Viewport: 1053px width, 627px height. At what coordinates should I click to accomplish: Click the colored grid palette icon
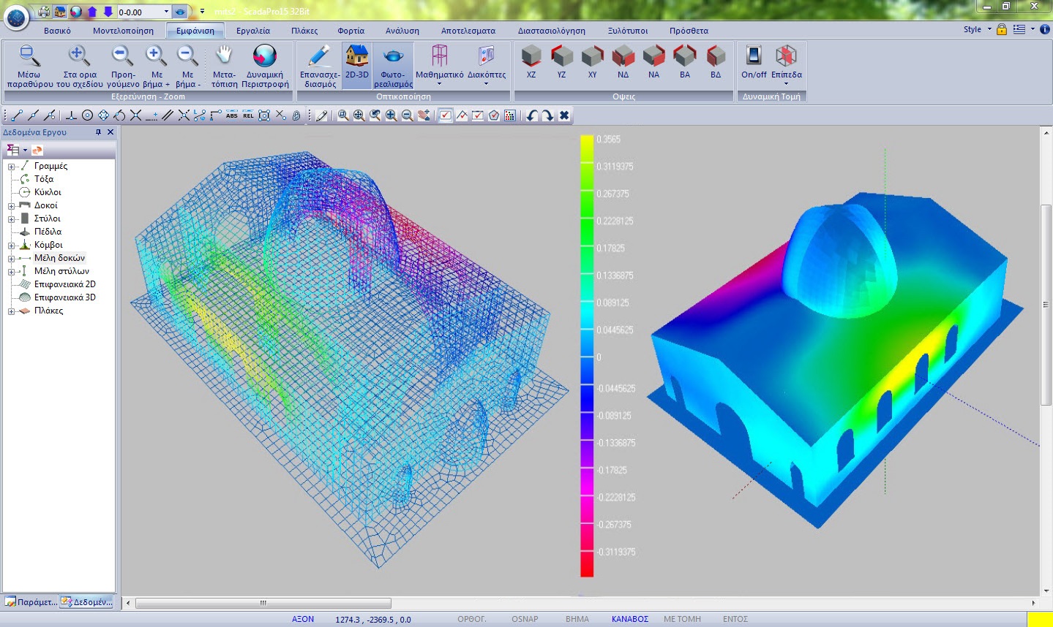[x=510, y=115]
